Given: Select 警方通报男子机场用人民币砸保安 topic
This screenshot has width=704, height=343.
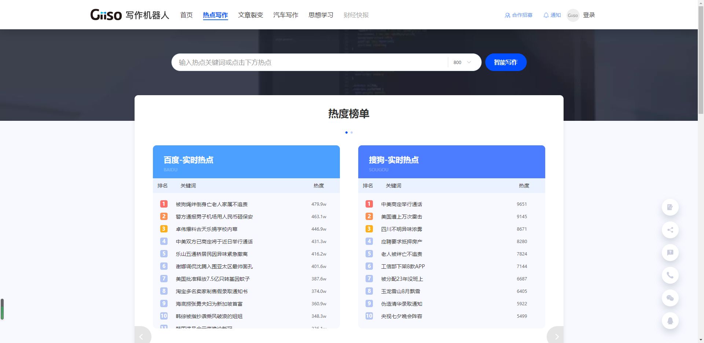Looking at the screenshot, I should click(214, 217).
